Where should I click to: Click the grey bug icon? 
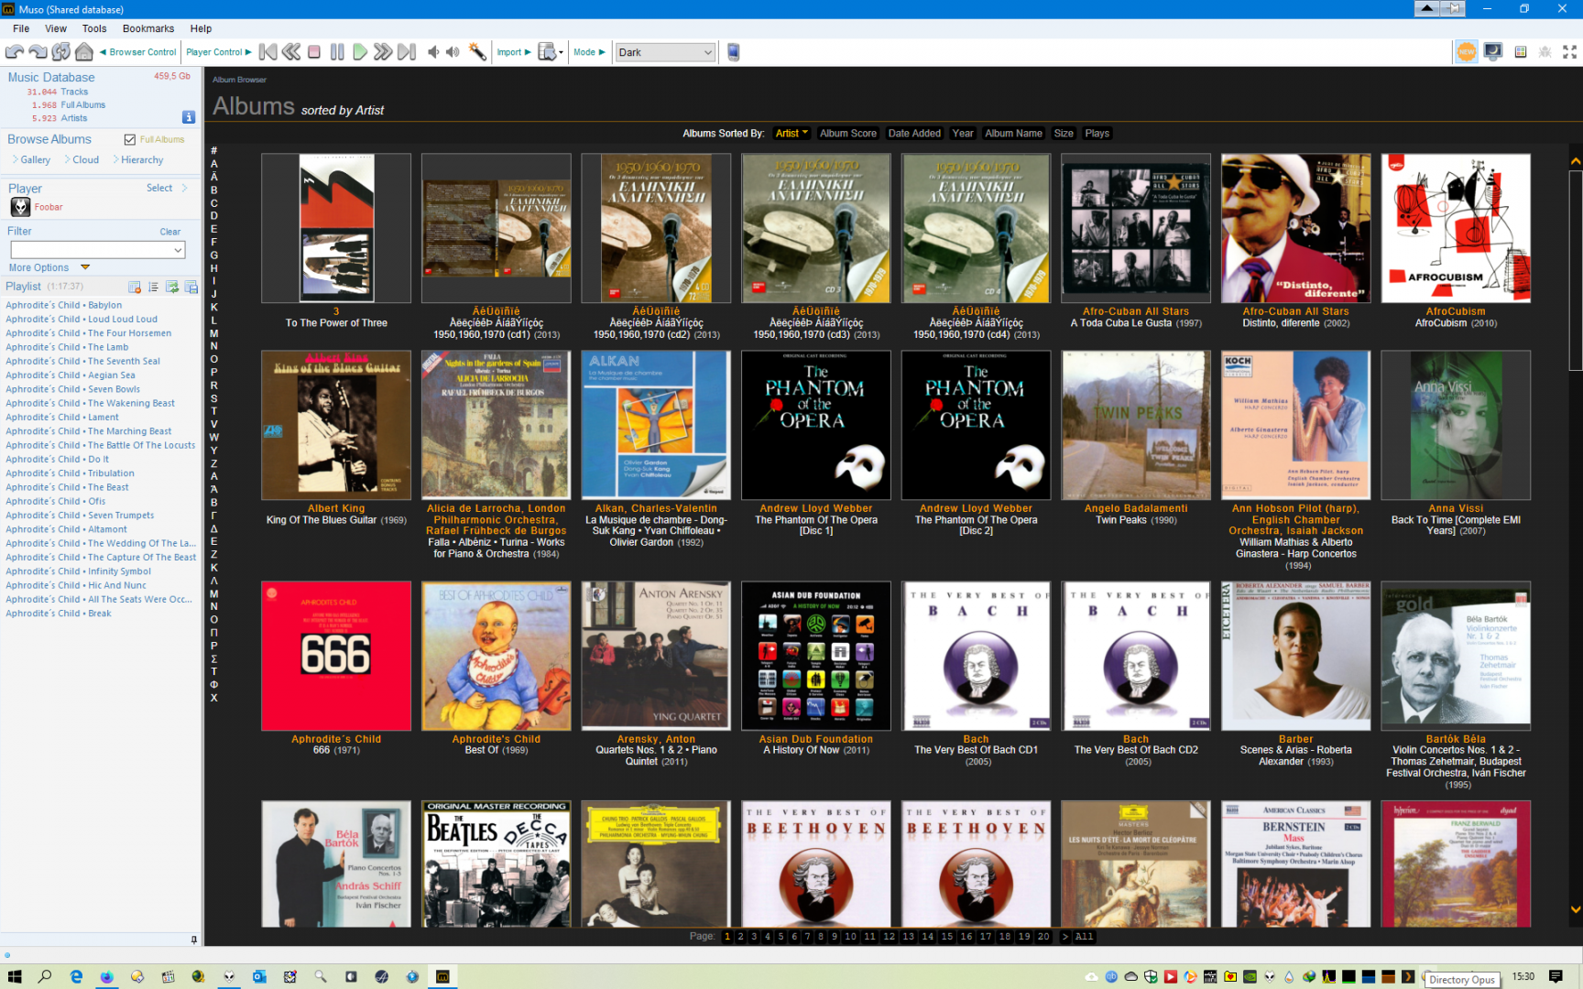click(x=1545, y=52)
